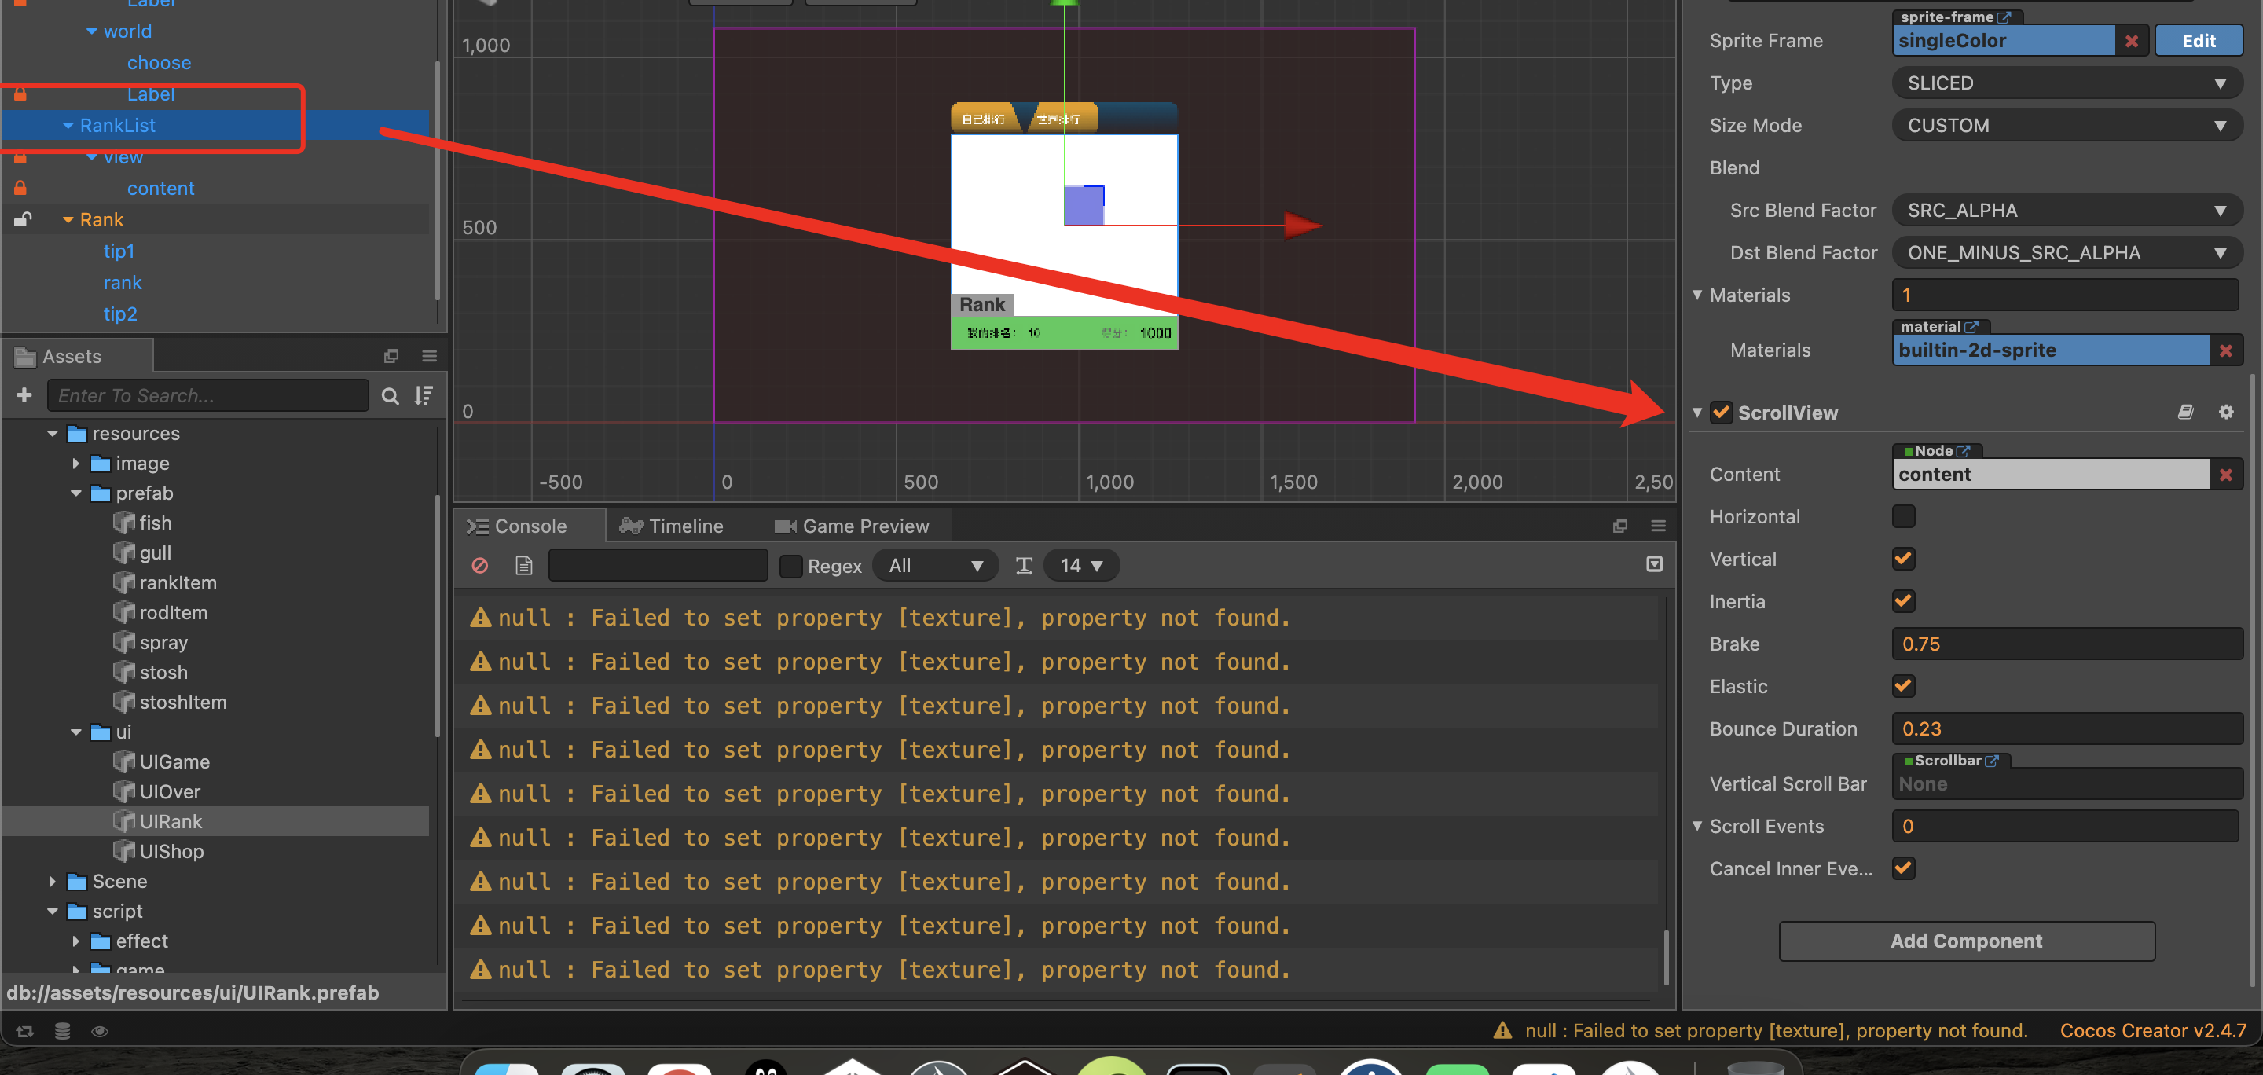Open the console log filter All dropdown
Viewport: 2263px width, 1075px height.
(x=935, y=566)
